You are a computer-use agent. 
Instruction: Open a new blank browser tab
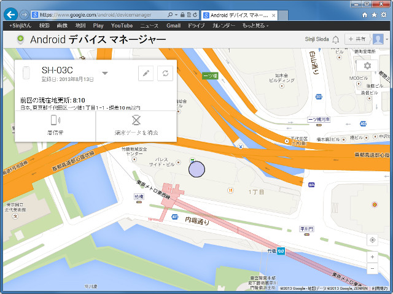(x=283, y=15)
